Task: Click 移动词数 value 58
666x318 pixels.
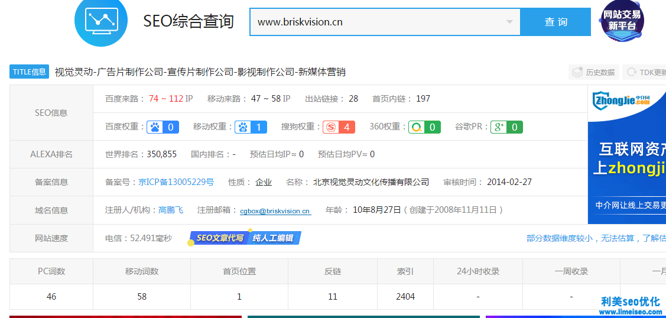Action: [142, 296]
